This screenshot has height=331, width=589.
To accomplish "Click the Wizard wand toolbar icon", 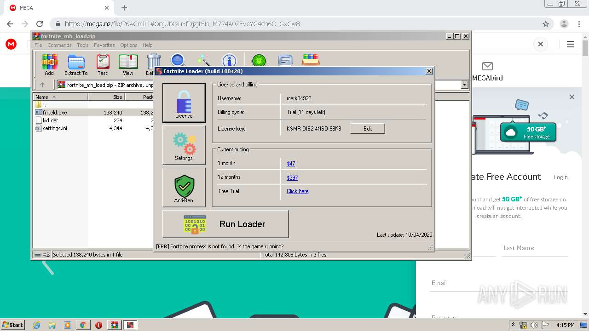I will (x=203, y=60).
